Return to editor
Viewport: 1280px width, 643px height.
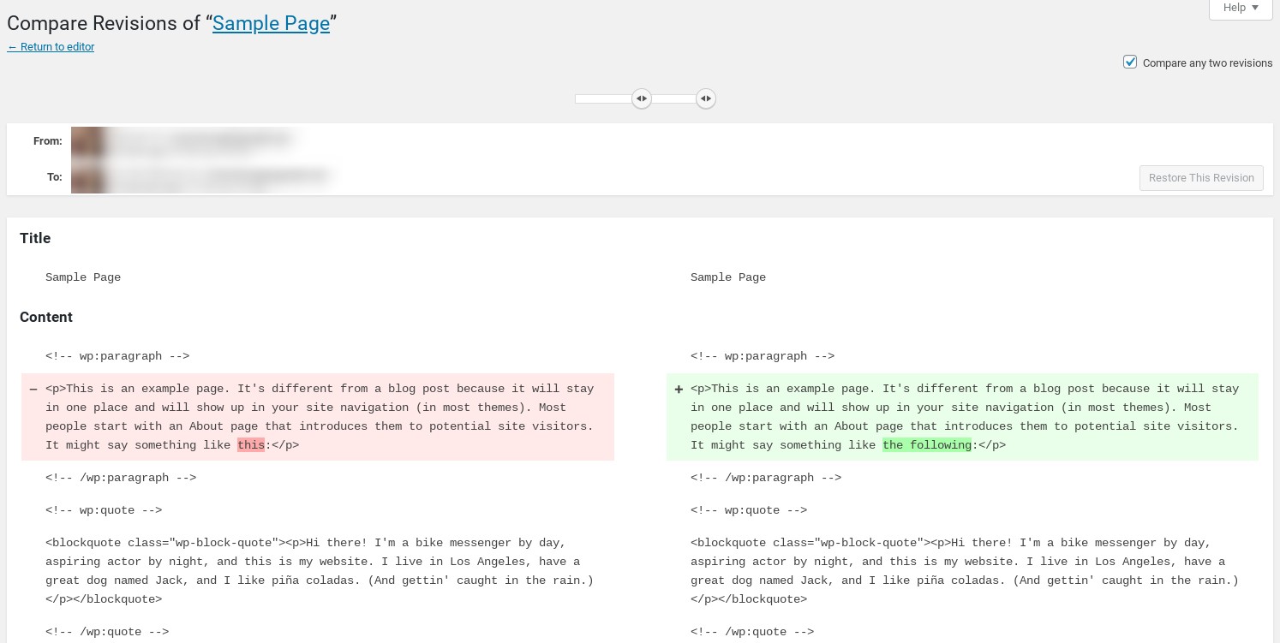tap(51, 47)
